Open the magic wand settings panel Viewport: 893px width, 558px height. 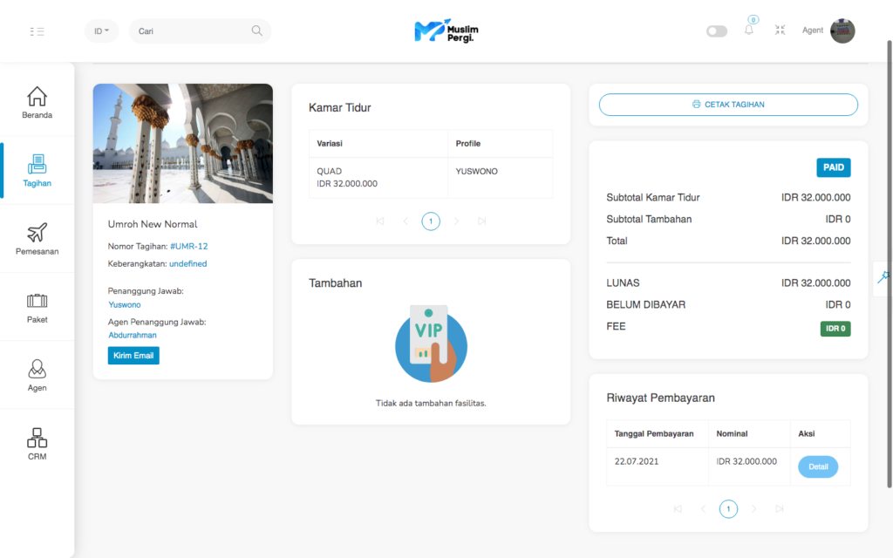(x=883, y=277)
